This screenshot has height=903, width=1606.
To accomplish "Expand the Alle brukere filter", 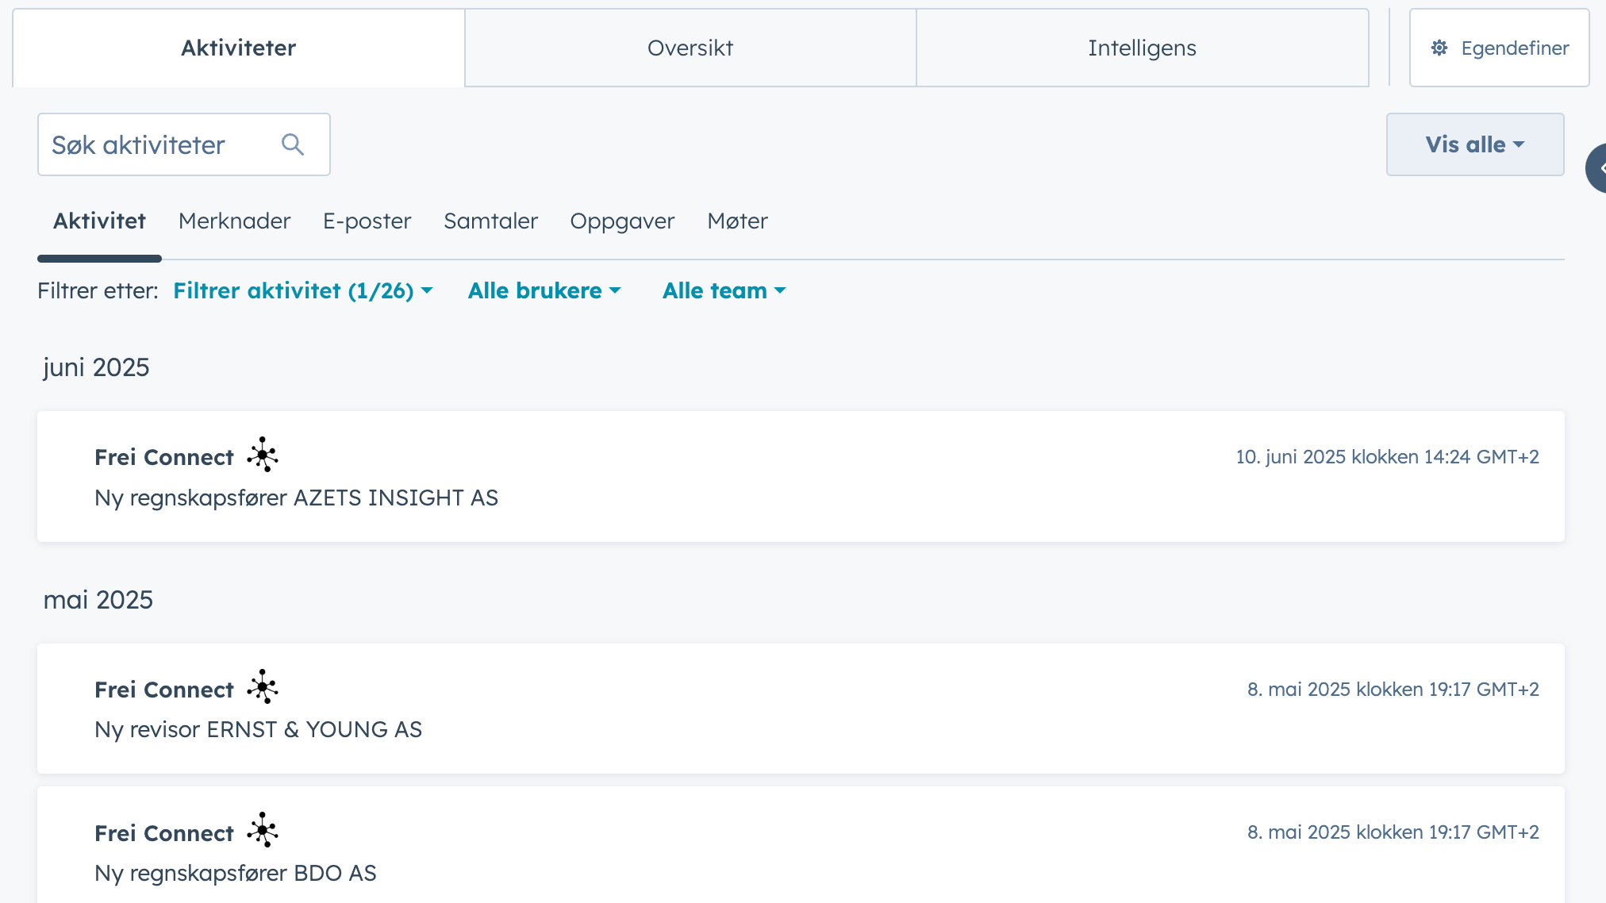I will [x=544, y=290].
